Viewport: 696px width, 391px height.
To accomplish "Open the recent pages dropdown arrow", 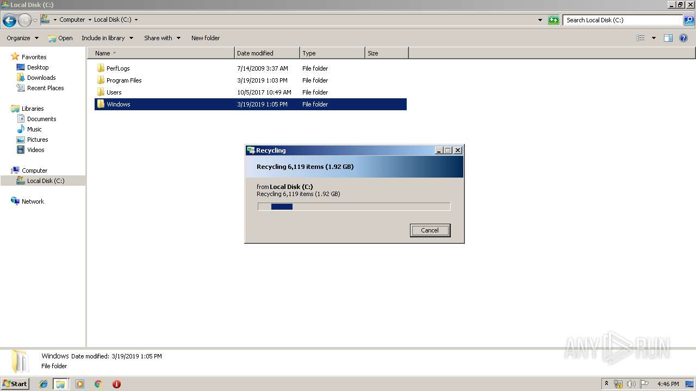I will click(x=35, y=21).
